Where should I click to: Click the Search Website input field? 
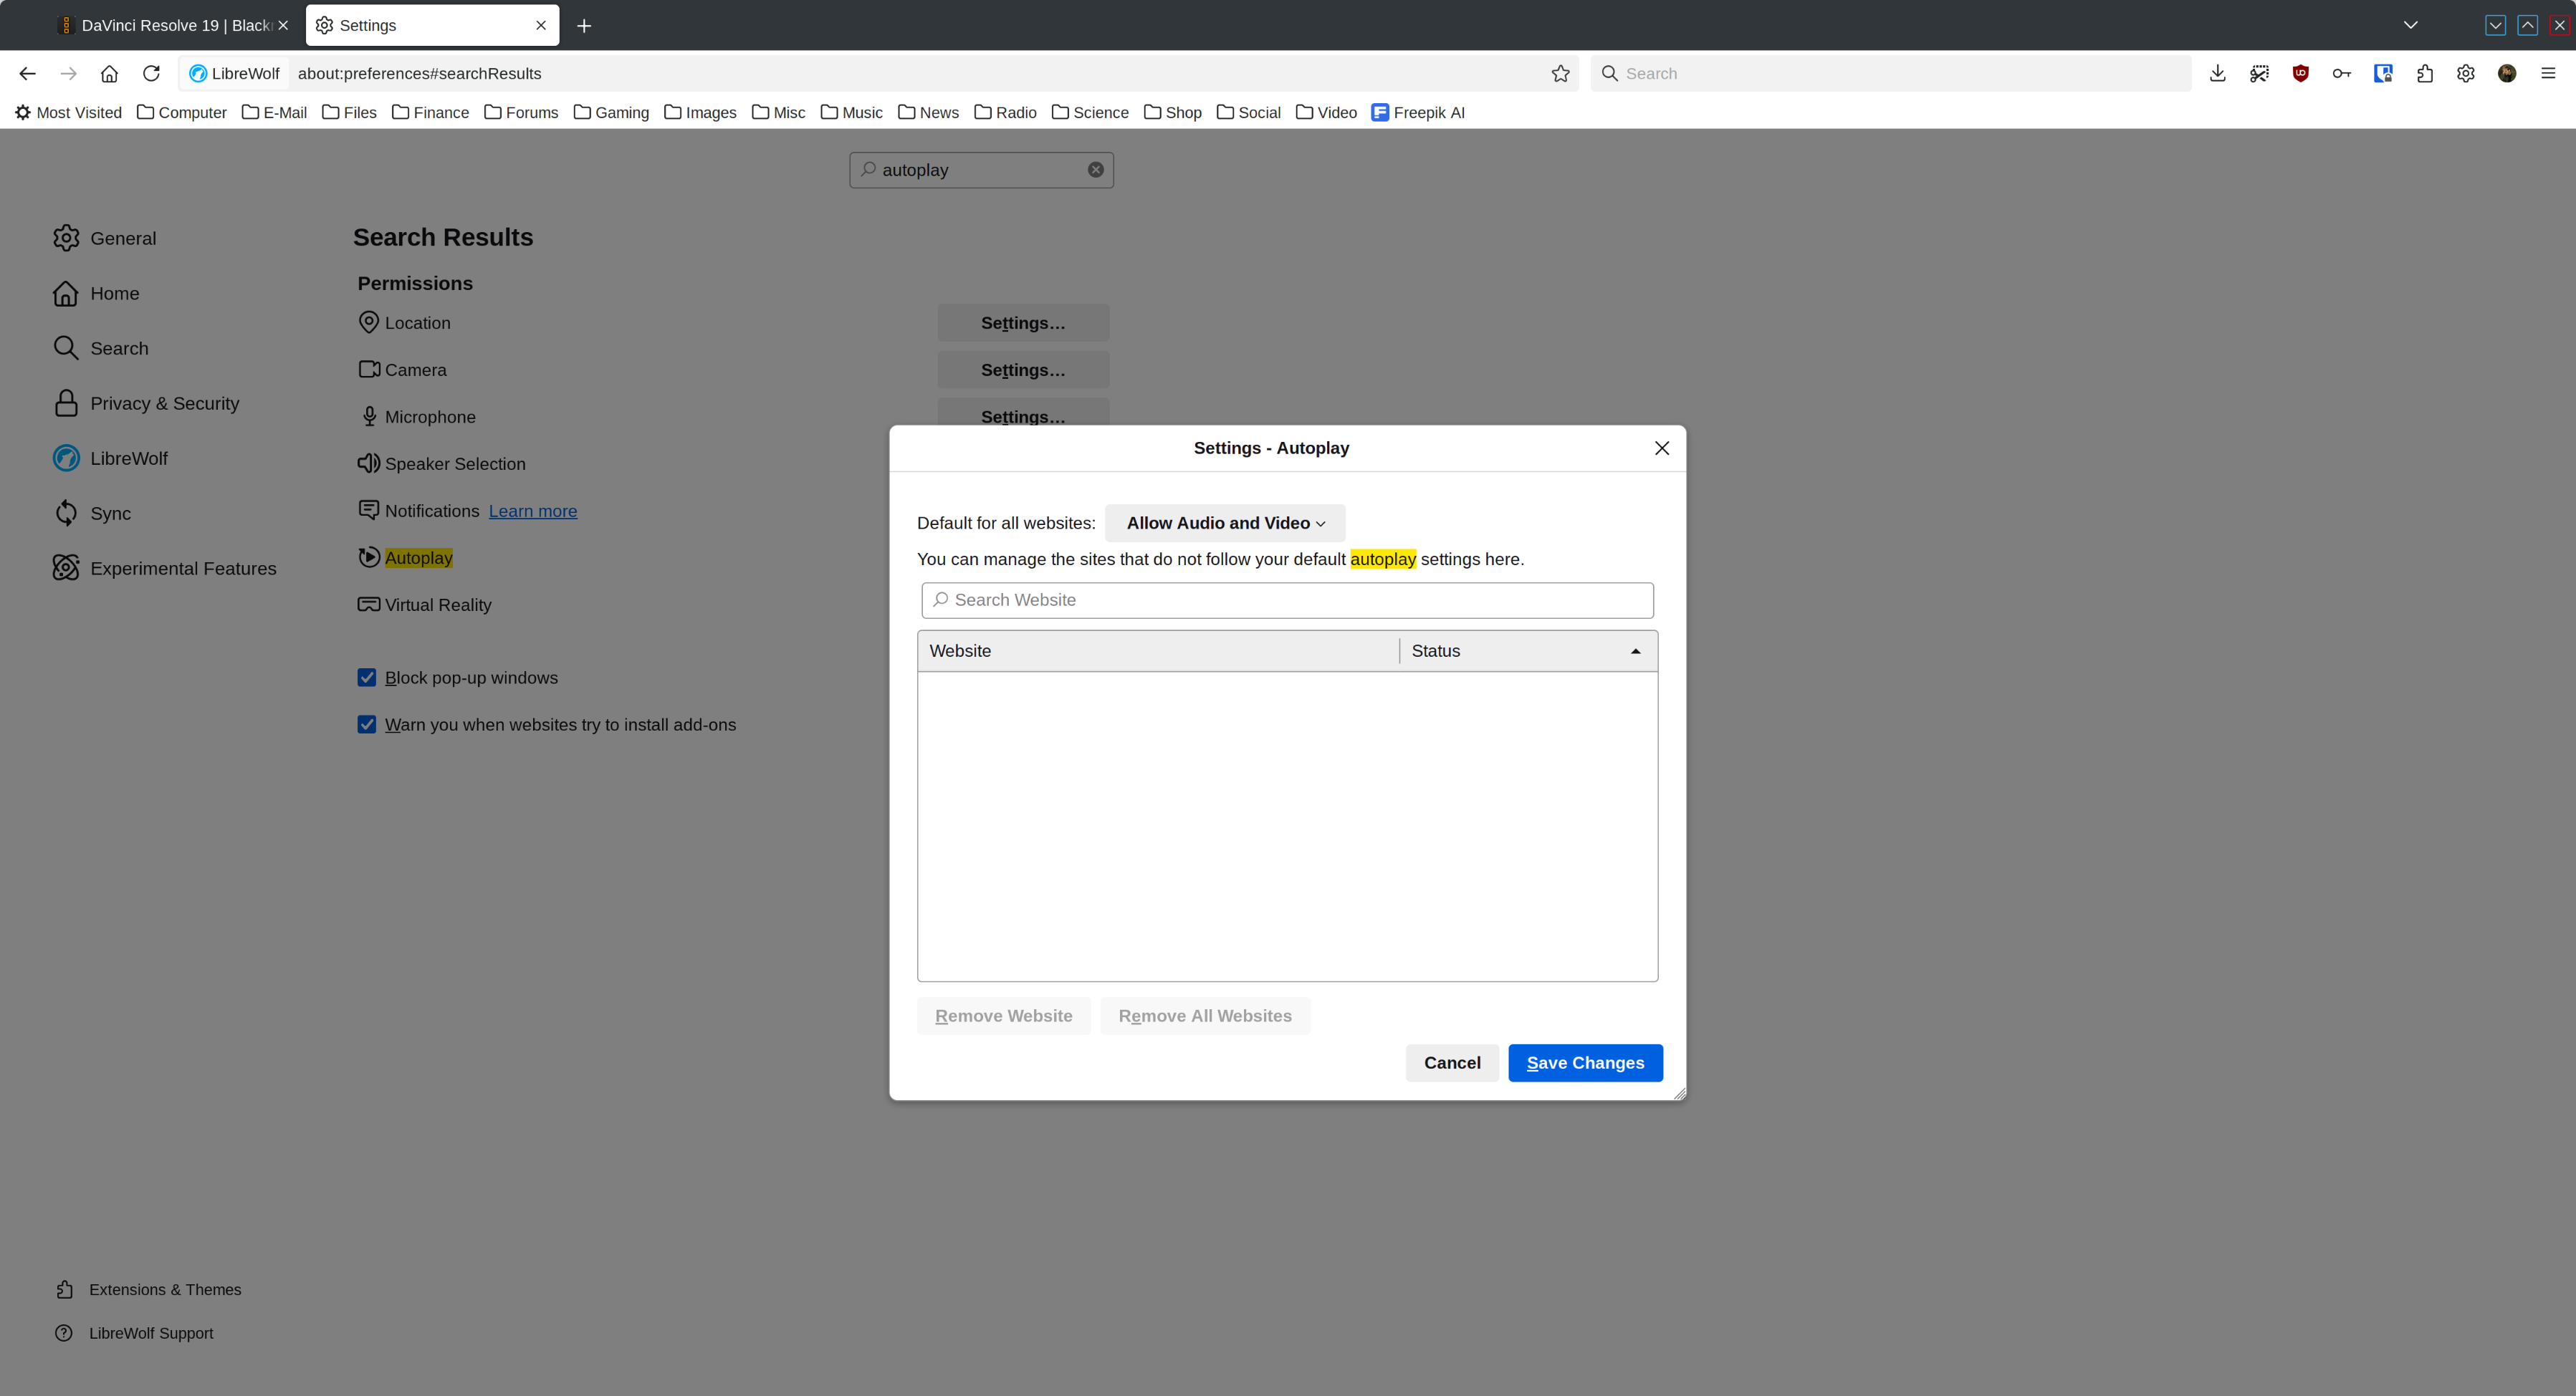1287,600
